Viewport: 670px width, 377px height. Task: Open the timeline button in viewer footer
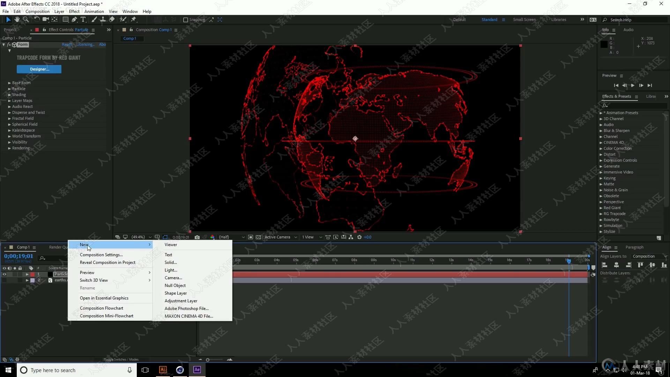pyautogui.click(x=343, y=237)
